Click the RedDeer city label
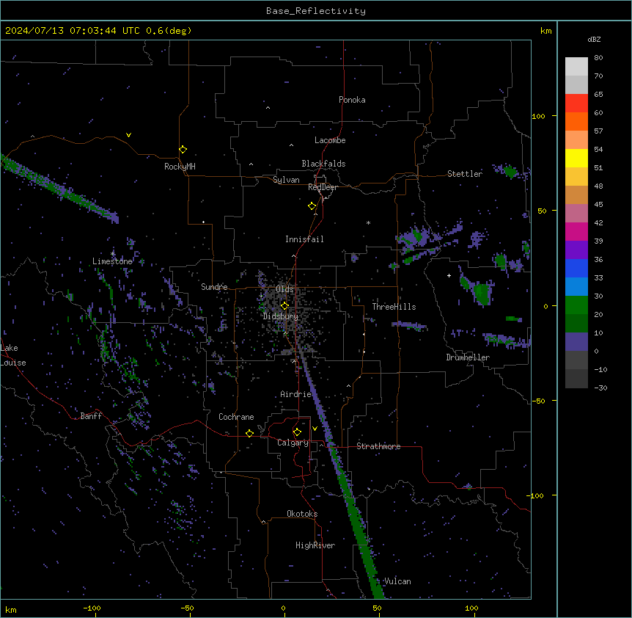The image size is (632, 618). click(323, 187)
